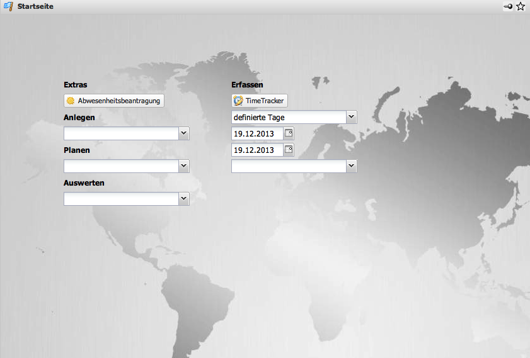The height and width of the screenshot is (358, 530).
Task: Click the clock icon on the TimeTracker button
Action: (238, 101)
